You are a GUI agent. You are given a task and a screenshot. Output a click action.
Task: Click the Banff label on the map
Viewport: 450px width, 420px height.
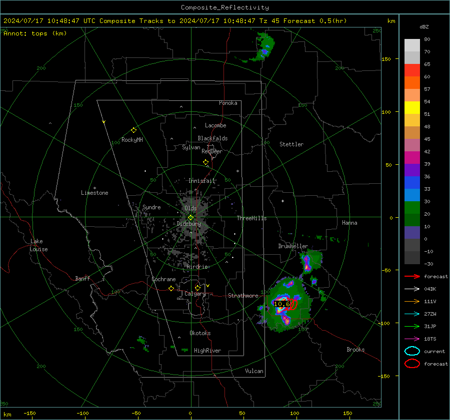click(x=82, y=279)
